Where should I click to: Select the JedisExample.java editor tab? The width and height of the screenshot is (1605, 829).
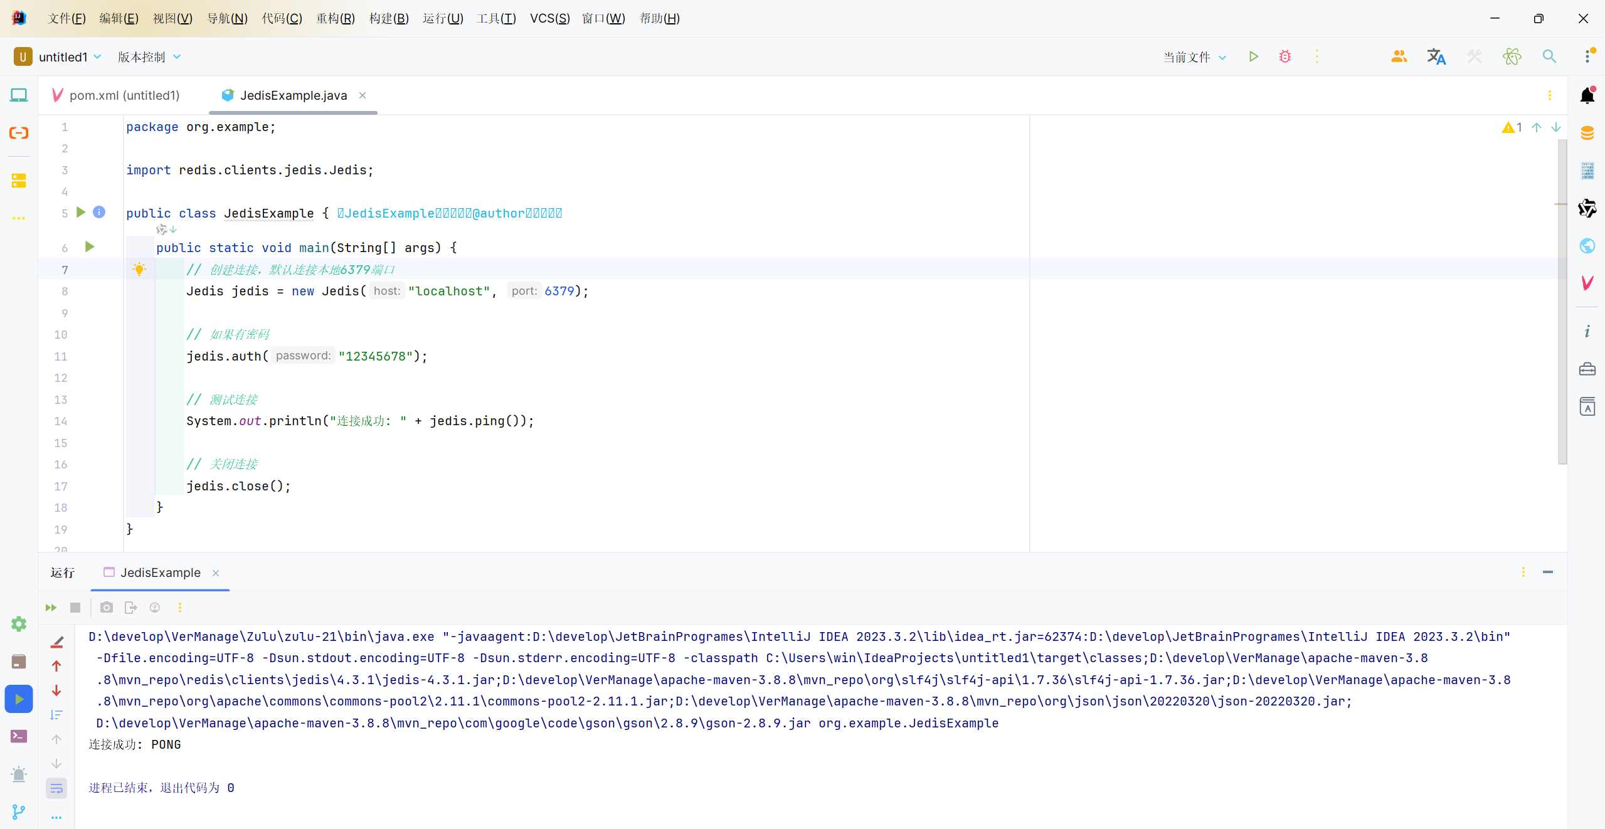[294, 95]
